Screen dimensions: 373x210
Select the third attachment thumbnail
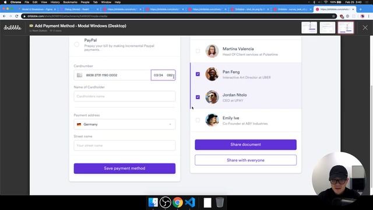pyautogui.click(x=346, y=27)
